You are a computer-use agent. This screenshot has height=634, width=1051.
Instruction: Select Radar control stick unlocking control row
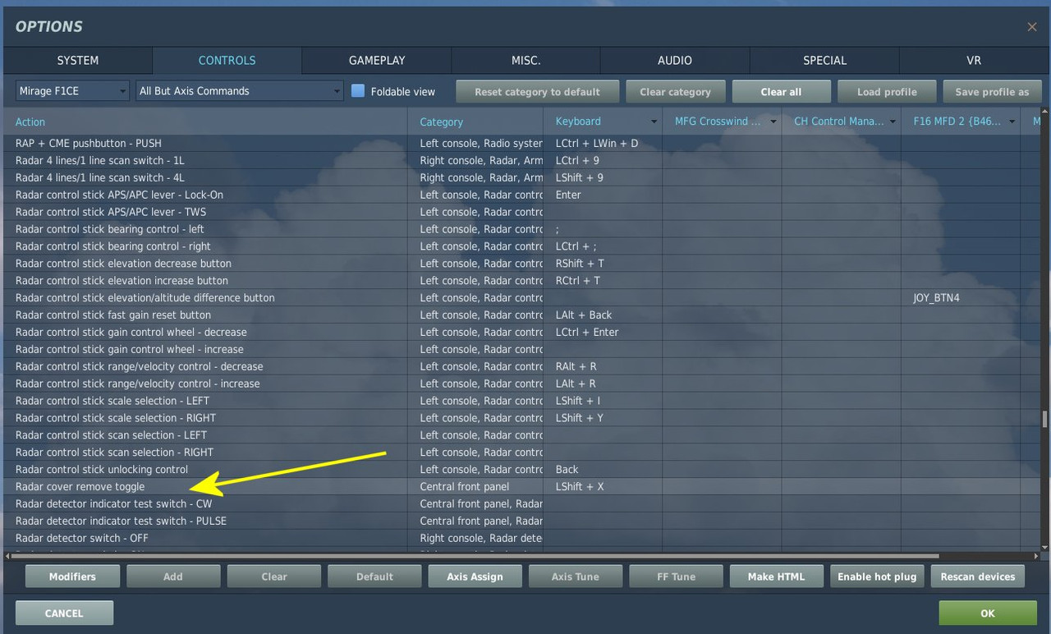(522, 470)
